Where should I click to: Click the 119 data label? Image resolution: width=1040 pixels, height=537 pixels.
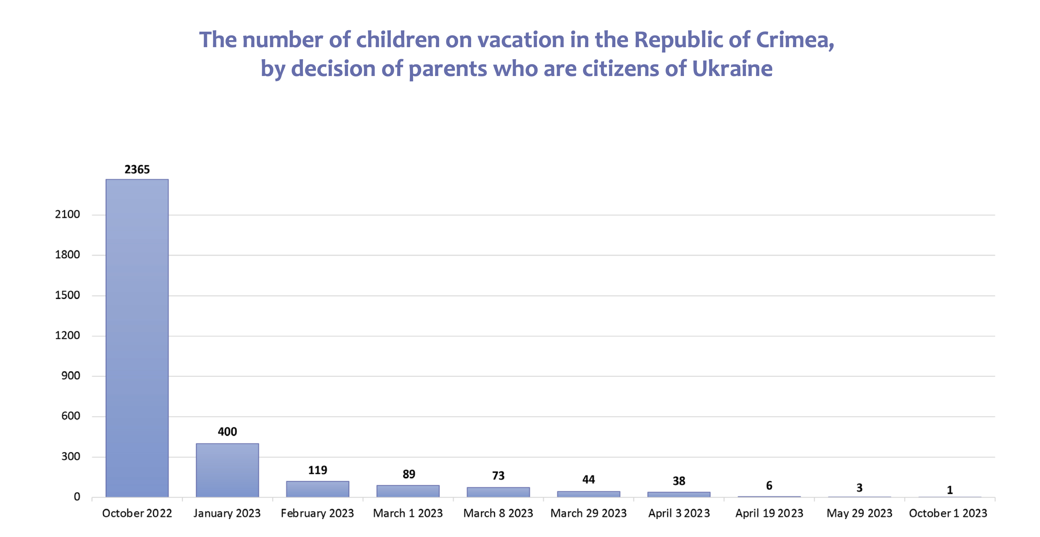point(318,470)
